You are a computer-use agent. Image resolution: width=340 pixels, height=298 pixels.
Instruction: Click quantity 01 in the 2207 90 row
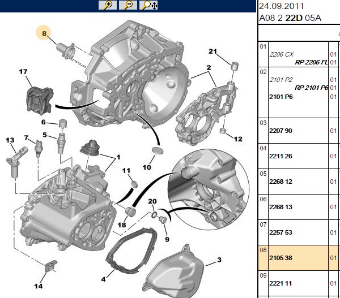click(x=333, y=131)
